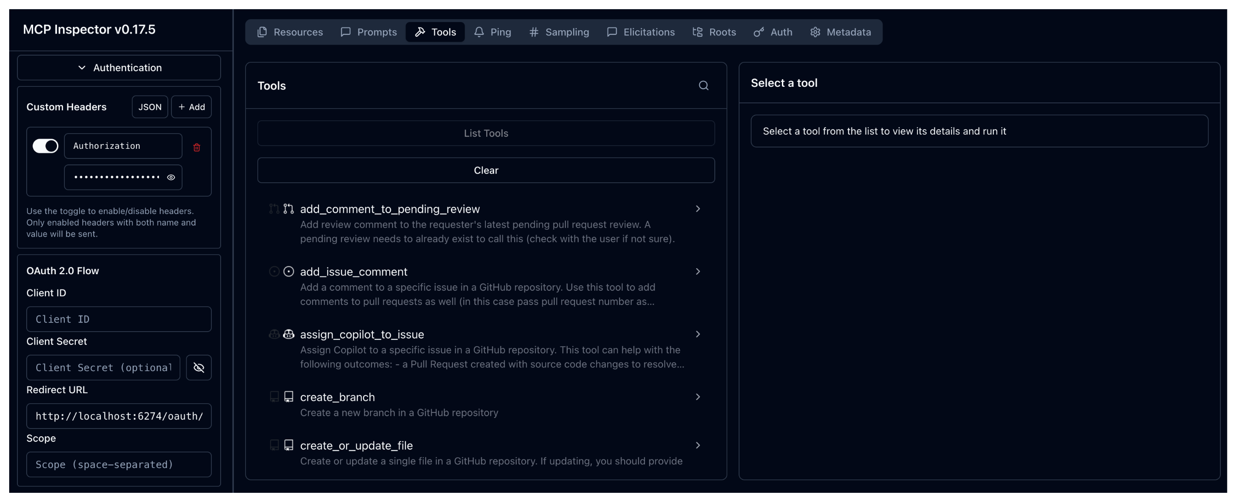Screen dimensions: 1236x502
Task: Click the Add header button
Action: pyautogui.click(x=192, y=107)
